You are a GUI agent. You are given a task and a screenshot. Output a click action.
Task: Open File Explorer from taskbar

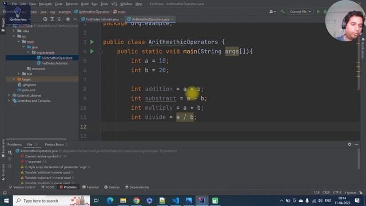[123, 201]
